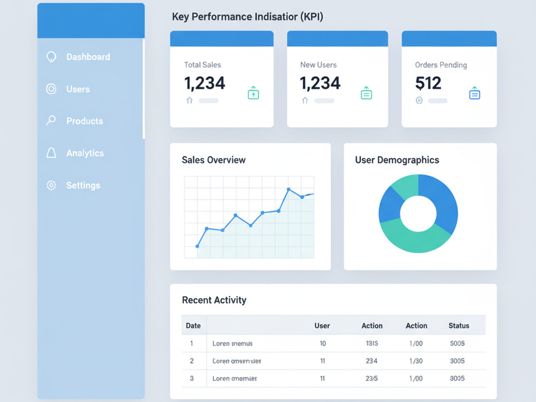Click the Recent Activity heading

tap(214, 300)
